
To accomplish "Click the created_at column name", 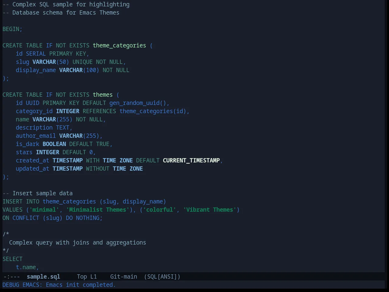I will [x=33, y=160].
